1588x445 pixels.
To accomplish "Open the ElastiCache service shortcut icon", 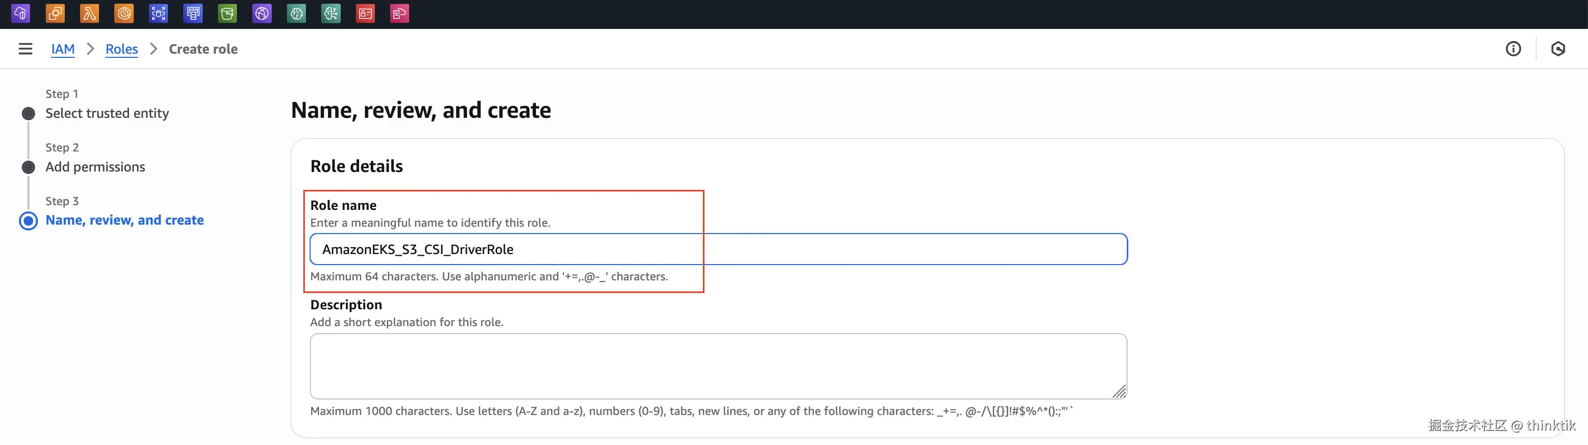I will 193,13.
